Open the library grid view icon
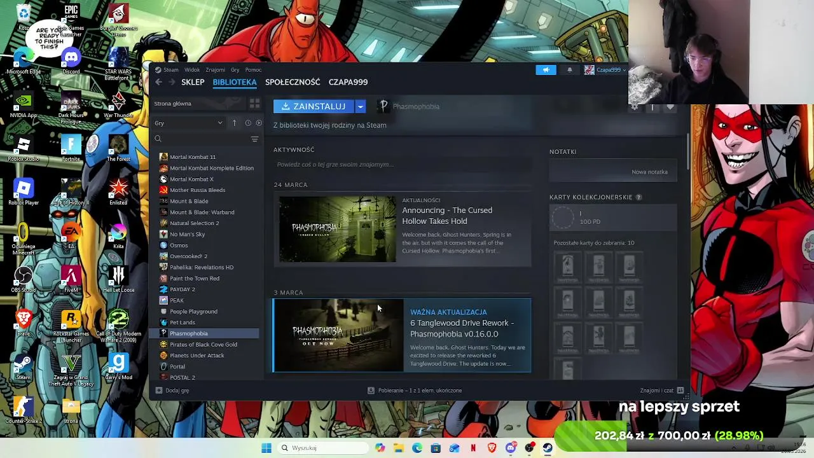Screen dimensions: 814x458 tap(254, 103)
